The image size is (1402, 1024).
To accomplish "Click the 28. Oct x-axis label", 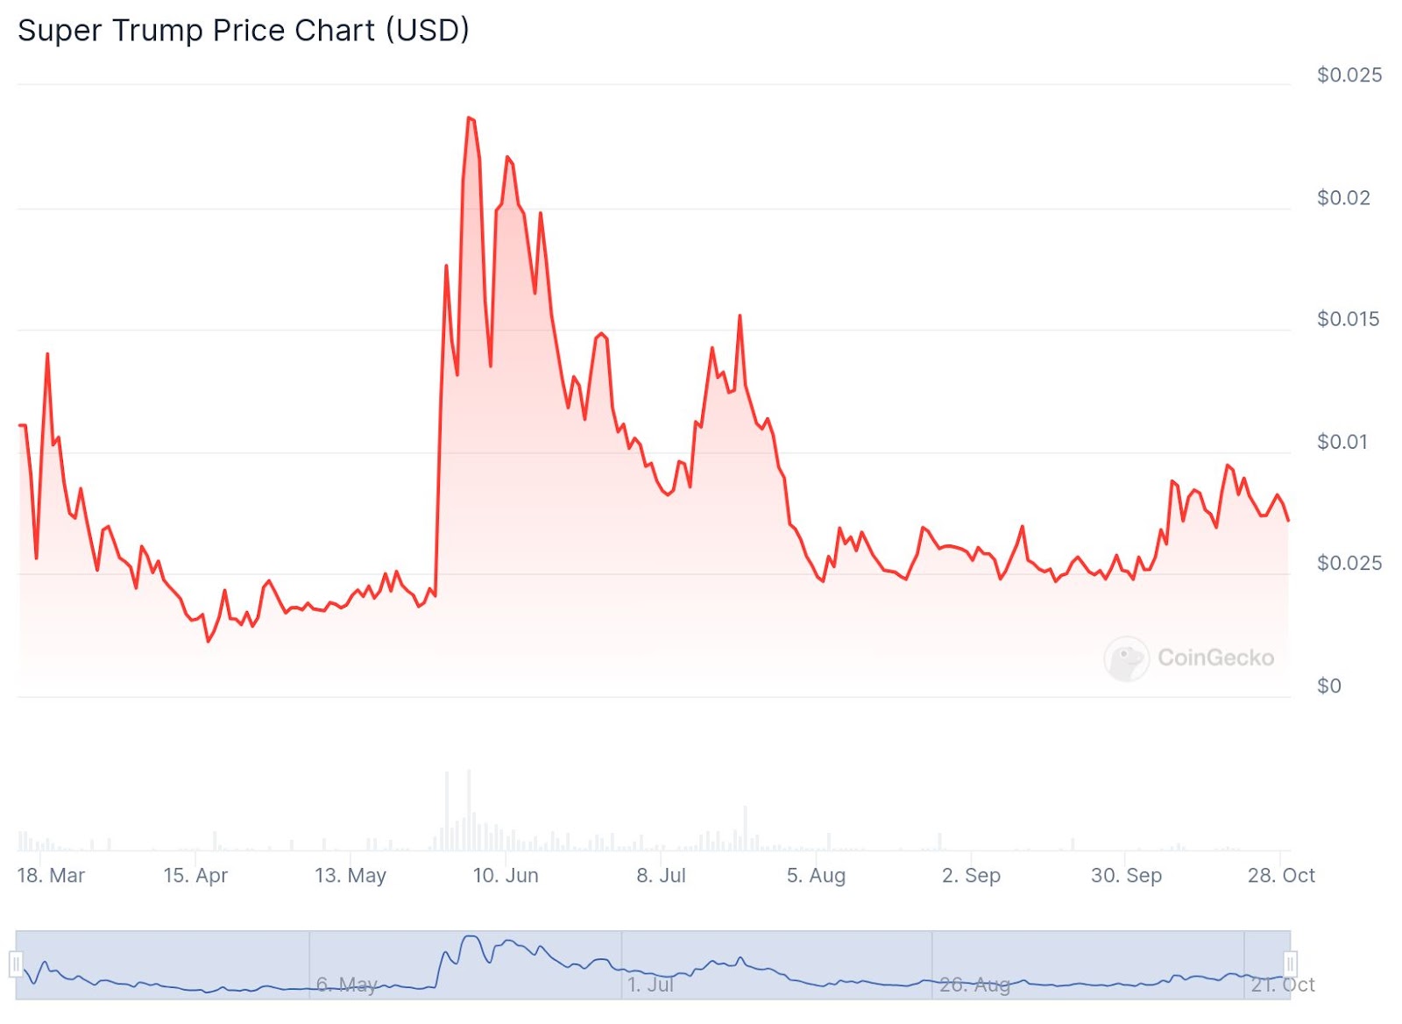I will tap(1281, 875).
